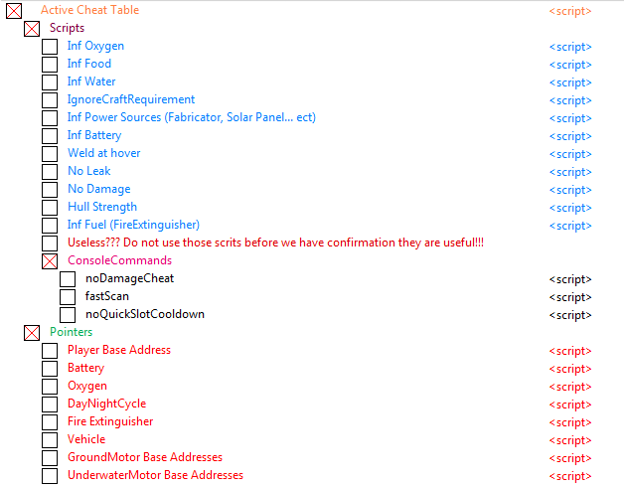Select the Vehicle pointer entry
The height and width of the screenshot is (487, 624).
86,439
